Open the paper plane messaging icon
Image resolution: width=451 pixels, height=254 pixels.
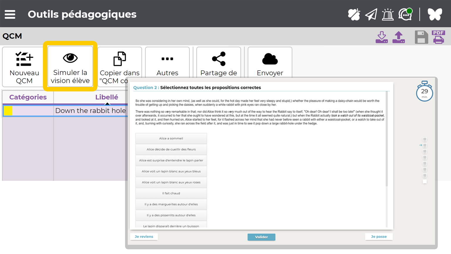(x=371, y=14)
